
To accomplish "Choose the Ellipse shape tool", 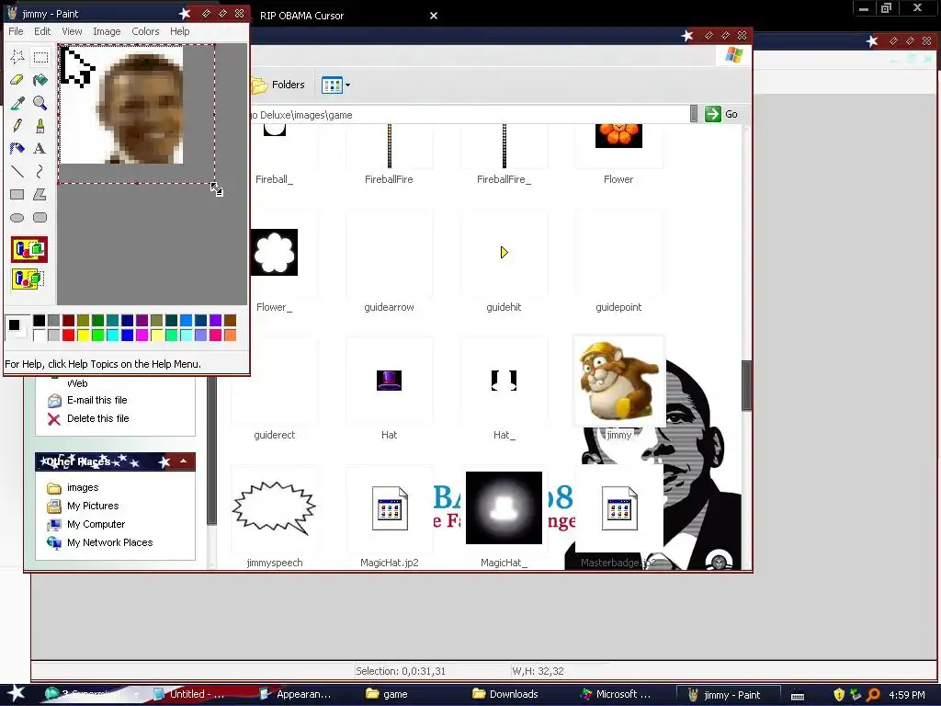I will [x=17, y=217].
